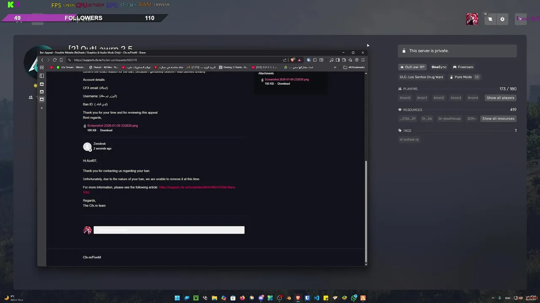
Task: Open Destiny 2 Charts bookmark
Action: [233, 67]
